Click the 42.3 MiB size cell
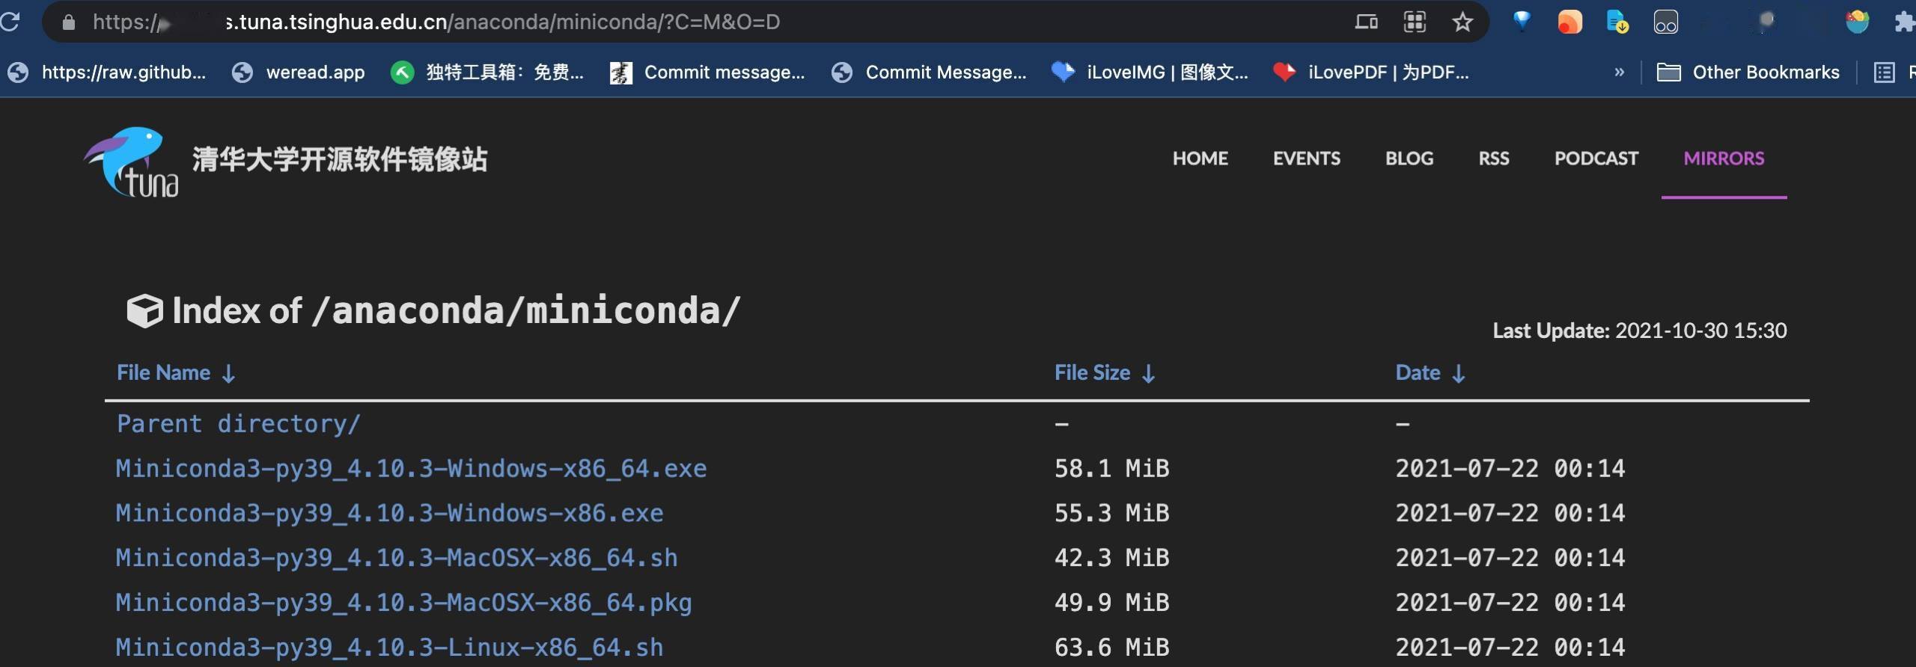The width and height of the screenshot is (1916, 667). 1111,559
